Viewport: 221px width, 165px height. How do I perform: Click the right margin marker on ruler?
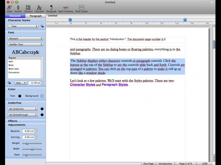pyautogui.click(x=185, y=20)
